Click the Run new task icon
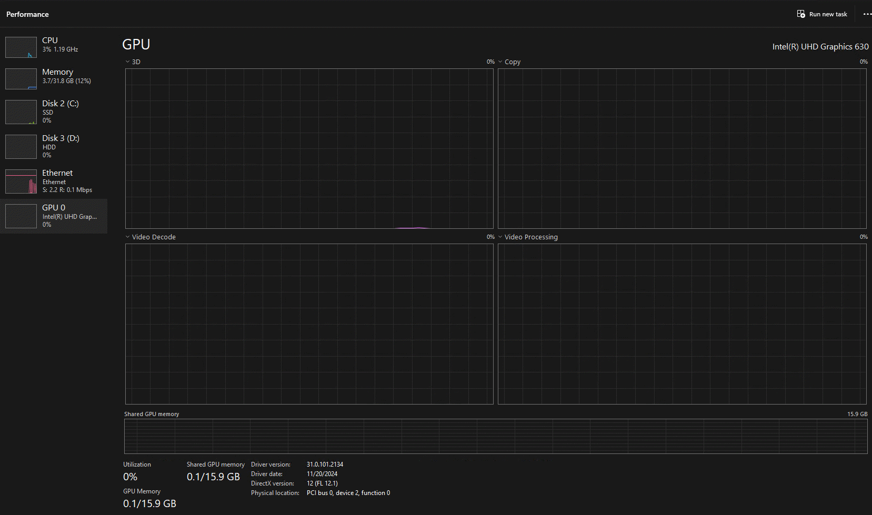 (x=800, y=14)
